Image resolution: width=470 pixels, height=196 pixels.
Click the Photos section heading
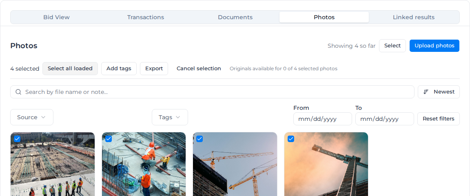point(24,46)
